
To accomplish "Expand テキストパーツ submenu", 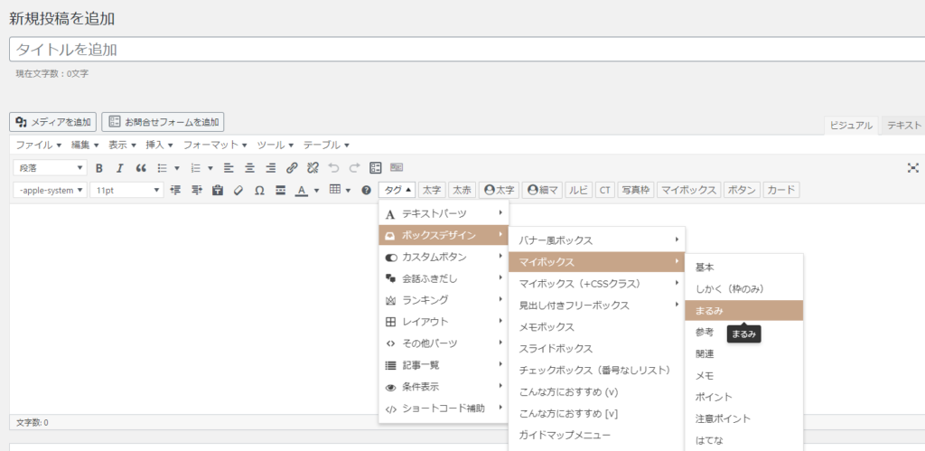I will tap(444, 212).
